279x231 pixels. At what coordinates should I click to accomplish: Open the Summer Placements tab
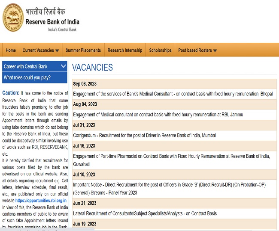83,50
